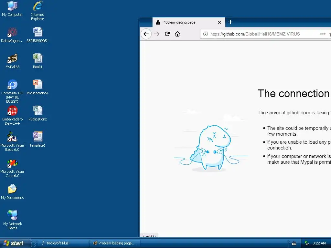Open Book1 Excel file icon
This screenshot has height=248, width=331.
click(x=37, y=61)
